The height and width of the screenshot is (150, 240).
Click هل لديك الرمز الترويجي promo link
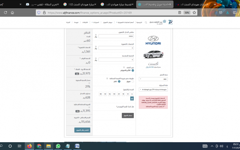click(125, 107)
